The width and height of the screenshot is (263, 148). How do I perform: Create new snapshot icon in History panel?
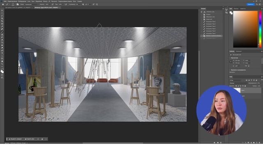(218, 143)
